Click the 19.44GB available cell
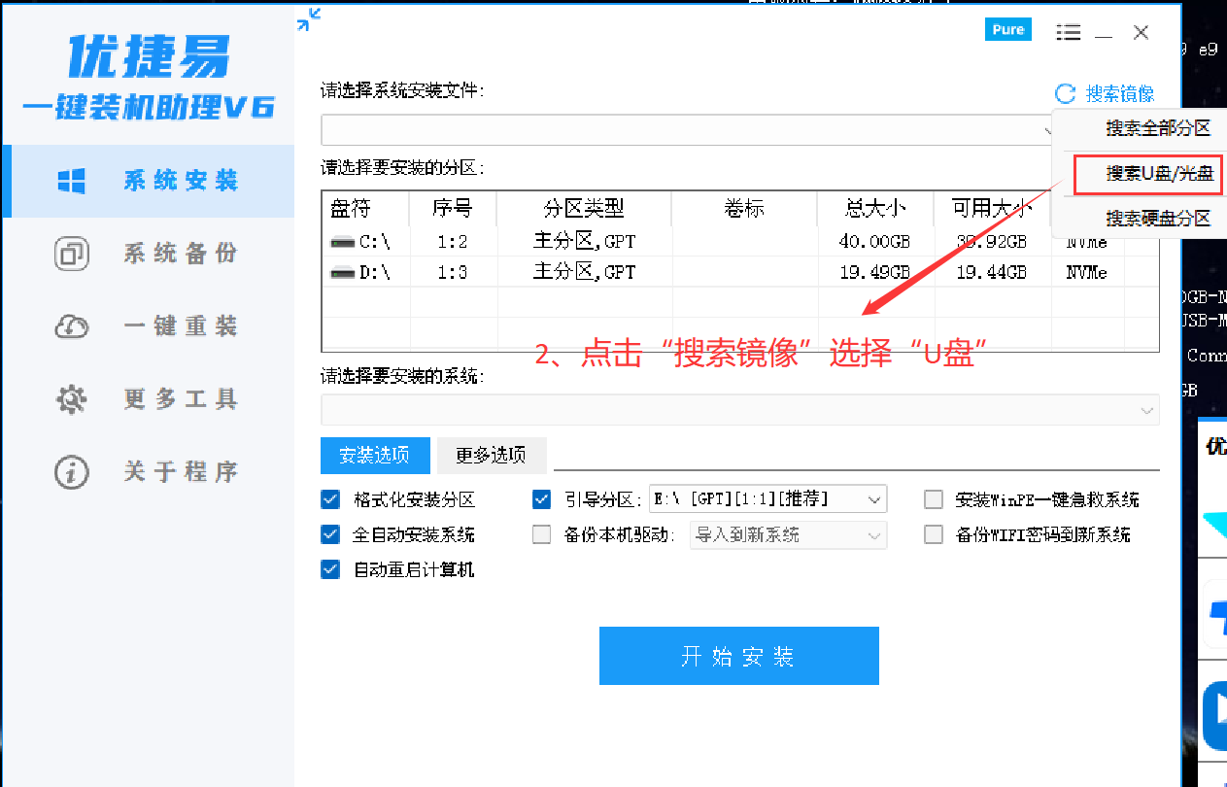Screen dimensions: 1227x787 pos(991,273)
